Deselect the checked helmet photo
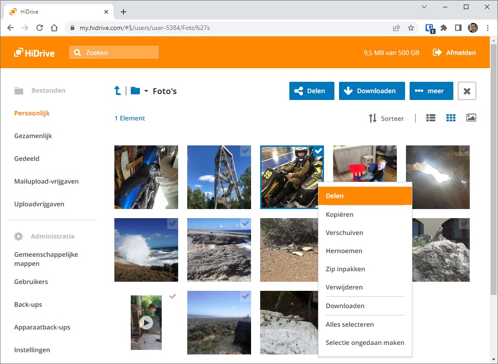The image size is (498, 364). pos(318,150)
